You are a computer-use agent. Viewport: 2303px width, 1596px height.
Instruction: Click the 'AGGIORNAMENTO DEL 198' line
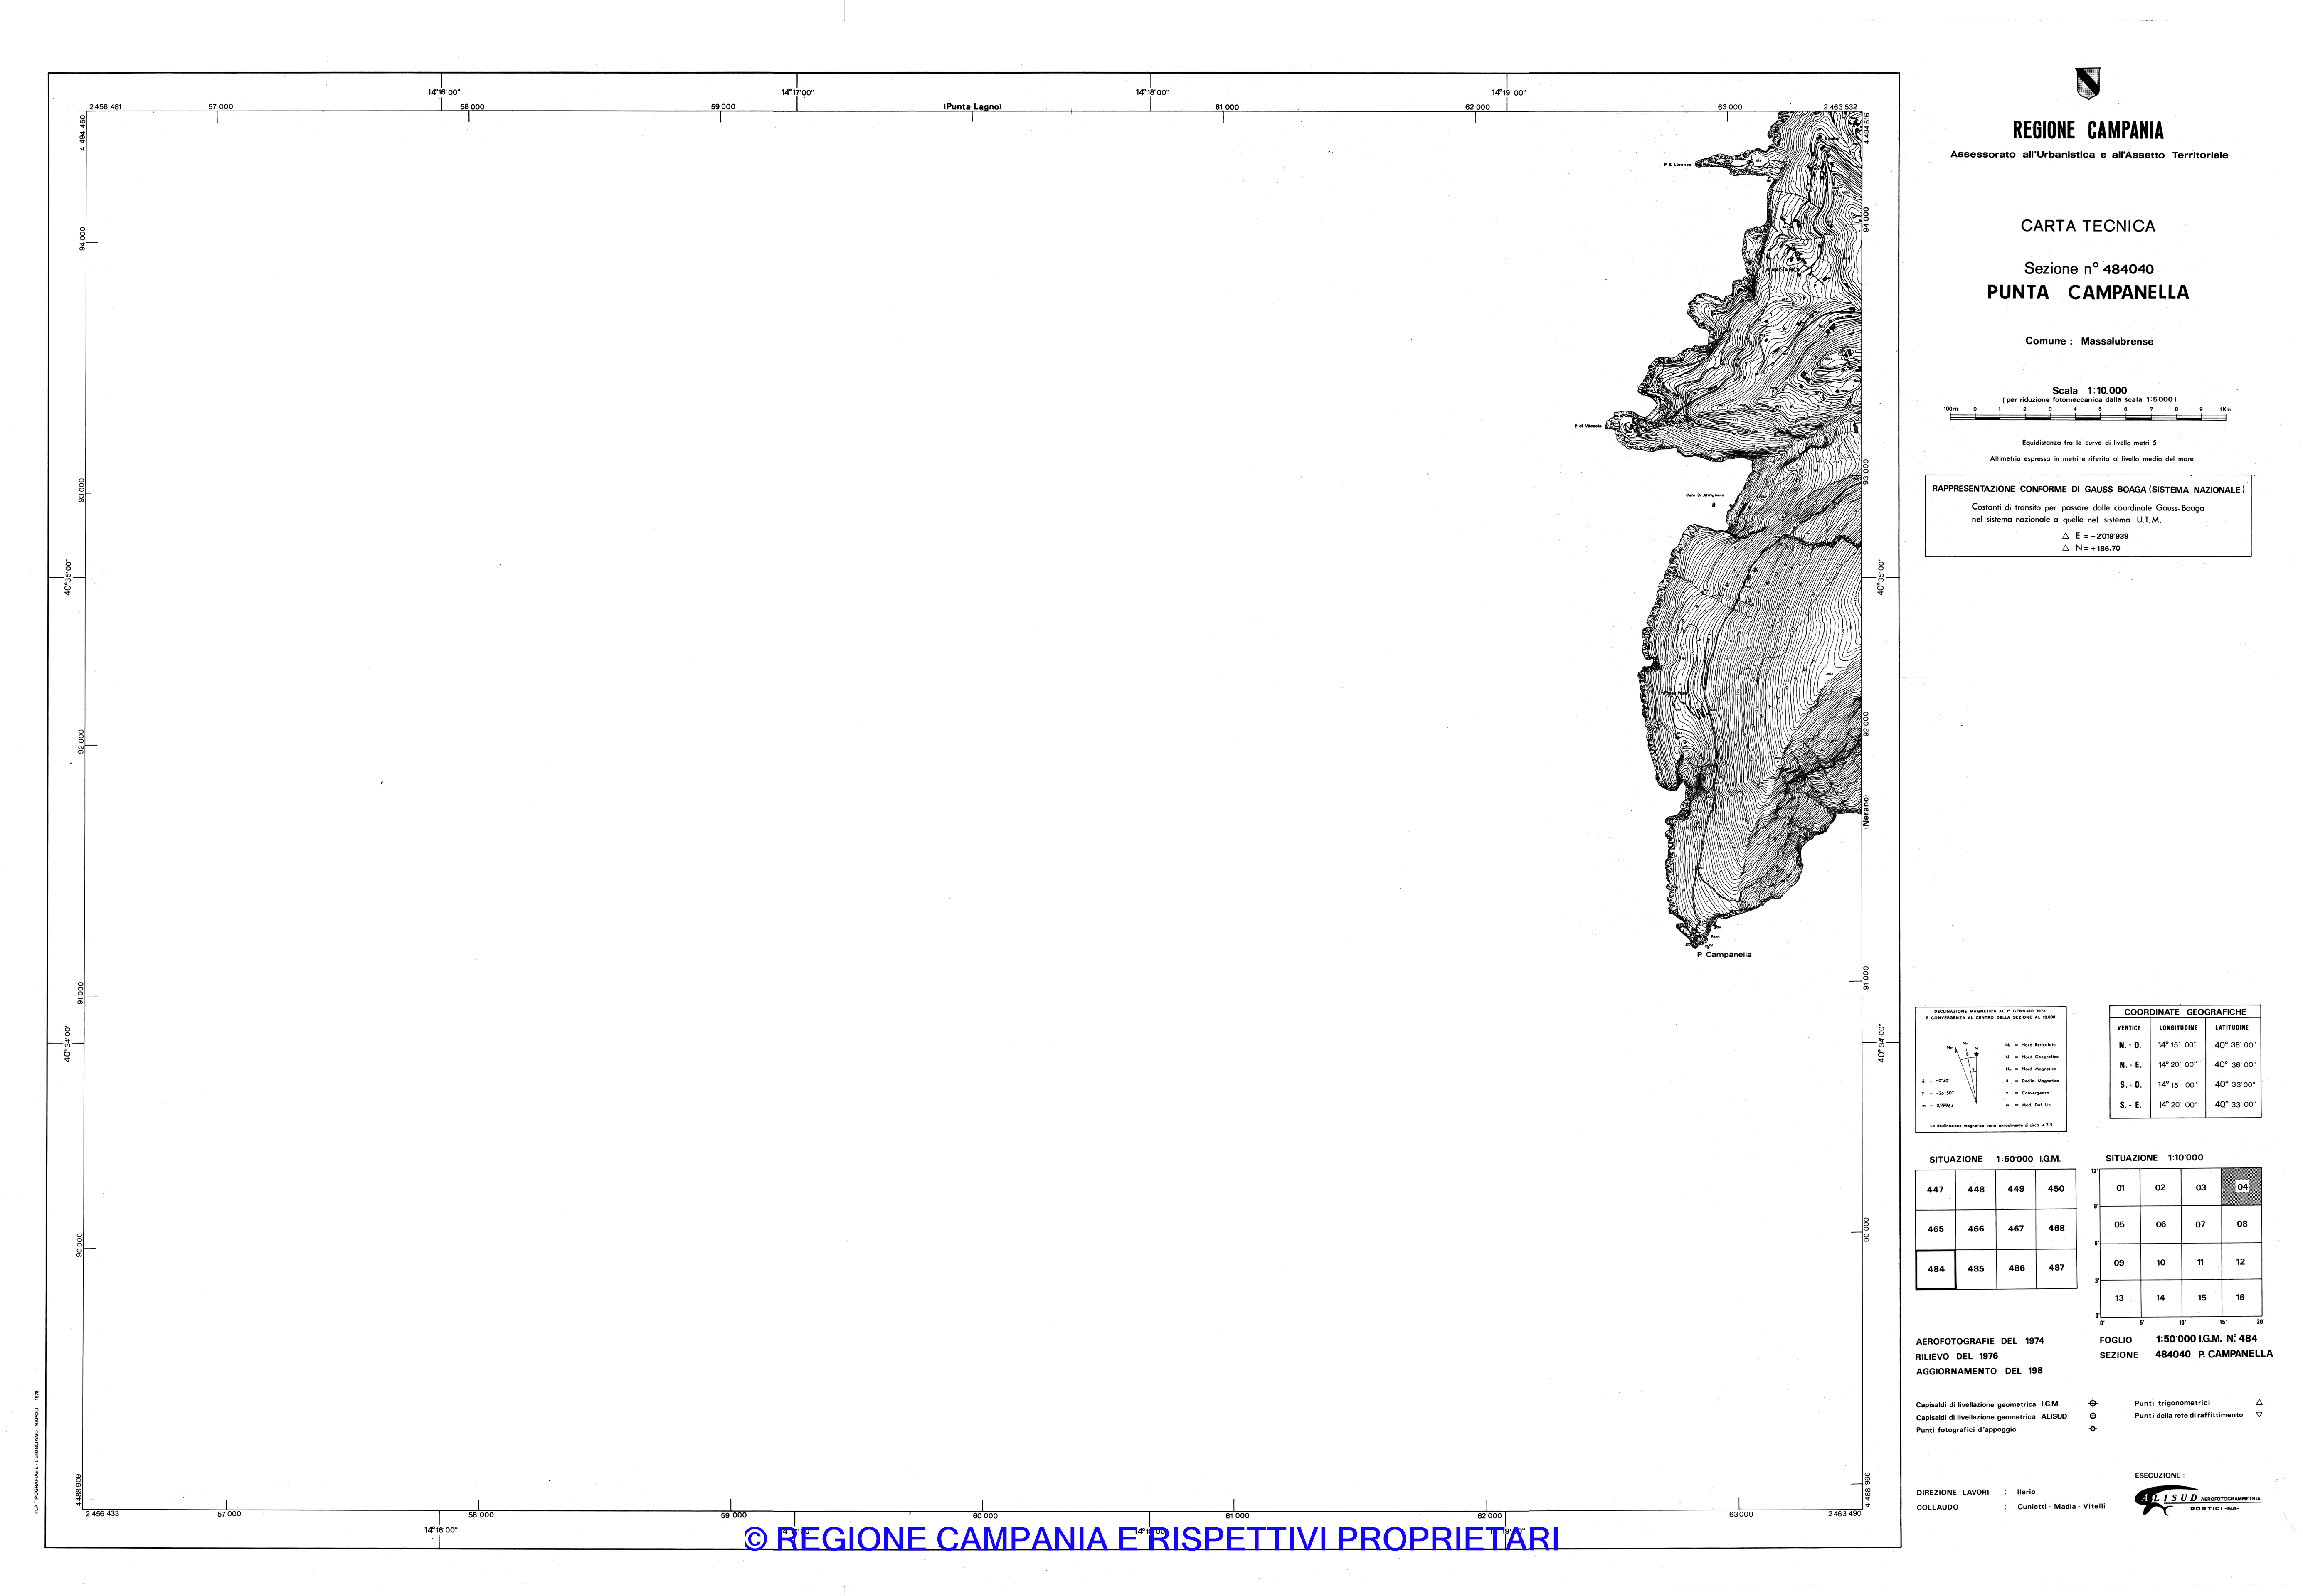(x=1979, y=1371)
